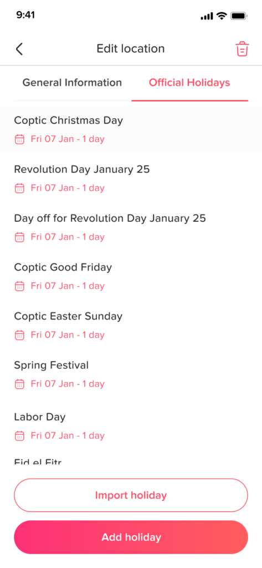The image size is (262, 568).
Task: Delete location with the trash icon
Action: pos(242,49)
